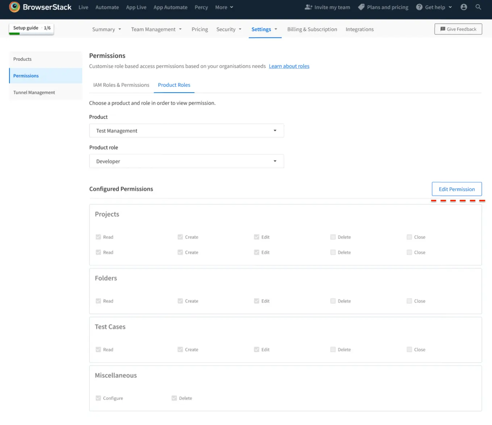Click the Get help question mark icon
Viewport: 492px width, 425px height.
419,7
